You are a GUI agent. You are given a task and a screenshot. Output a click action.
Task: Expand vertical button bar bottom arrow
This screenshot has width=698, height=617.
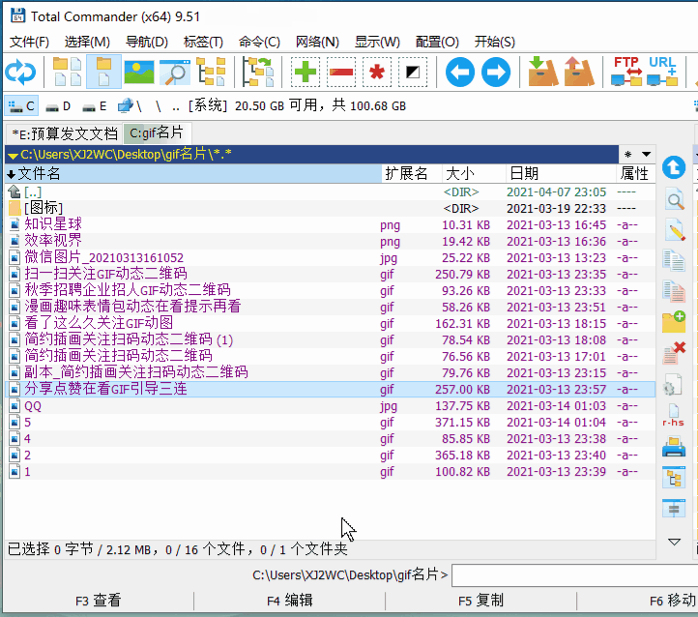point(674,542)
